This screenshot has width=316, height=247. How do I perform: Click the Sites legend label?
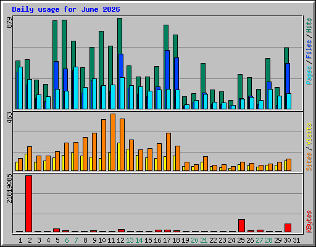tap(309, 162)
